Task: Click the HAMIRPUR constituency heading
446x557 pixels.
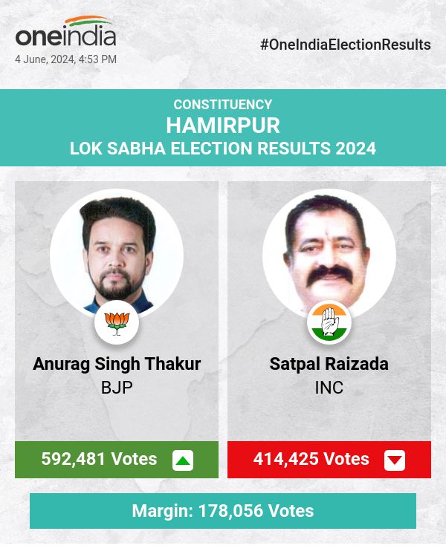Action: [x=223, y=125]
